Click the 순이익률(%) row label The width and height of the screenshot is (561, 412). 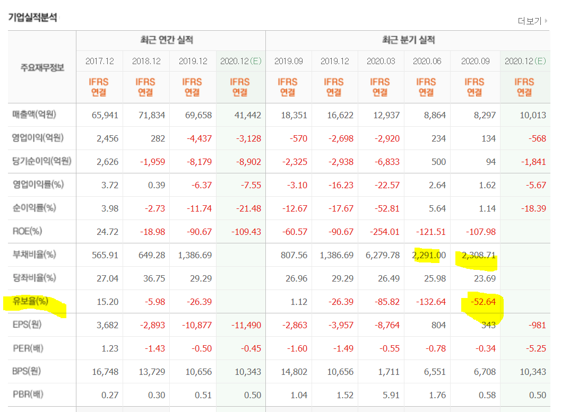(x=34, y=208)
